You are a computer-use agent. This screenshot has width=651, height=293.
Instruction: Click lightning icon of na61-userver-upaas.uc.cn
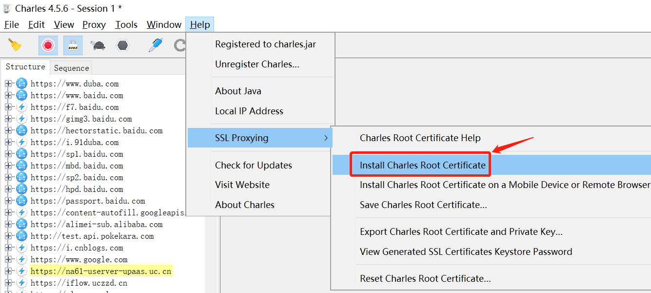21,271
